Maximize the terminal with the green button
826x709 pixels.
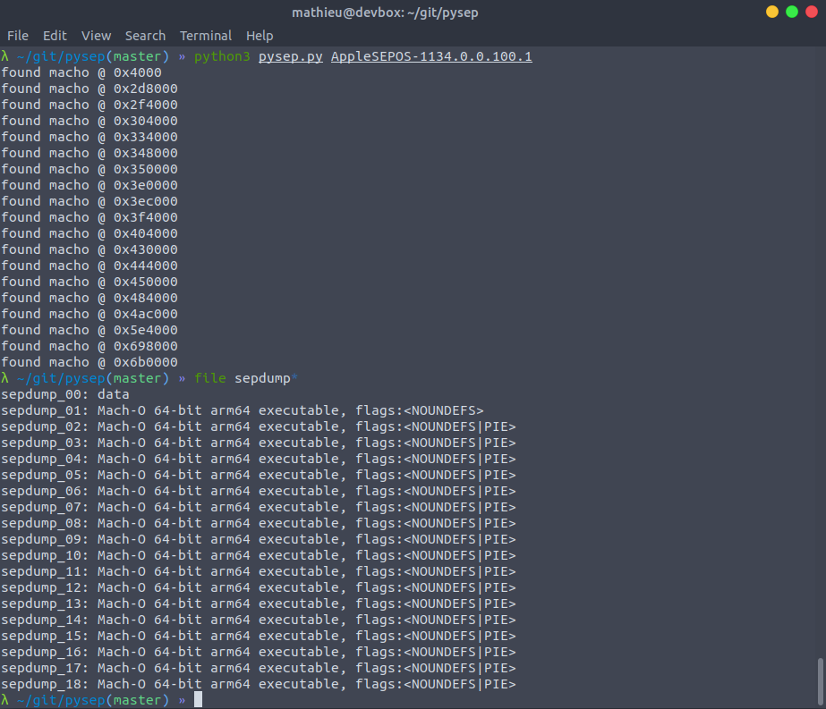tap(792, 12)
